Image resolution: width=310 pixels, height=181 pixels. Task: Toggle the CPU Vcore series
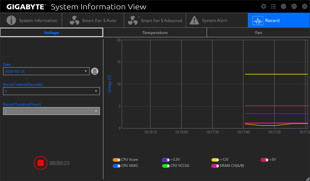(117, 160)
